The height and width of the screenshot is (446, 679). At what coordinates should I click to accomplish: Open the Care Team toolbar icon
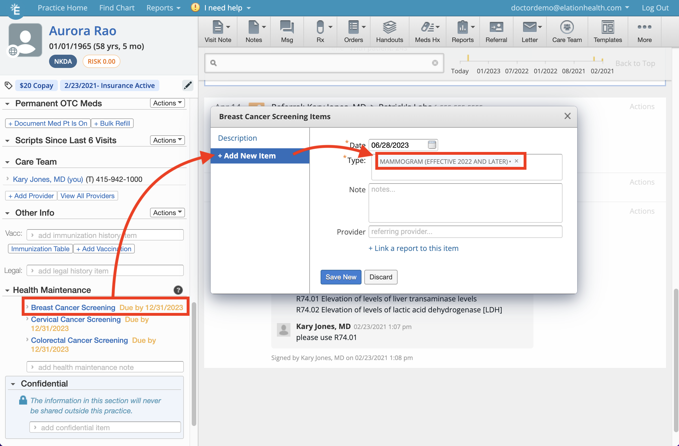click(x=566, y=31)
